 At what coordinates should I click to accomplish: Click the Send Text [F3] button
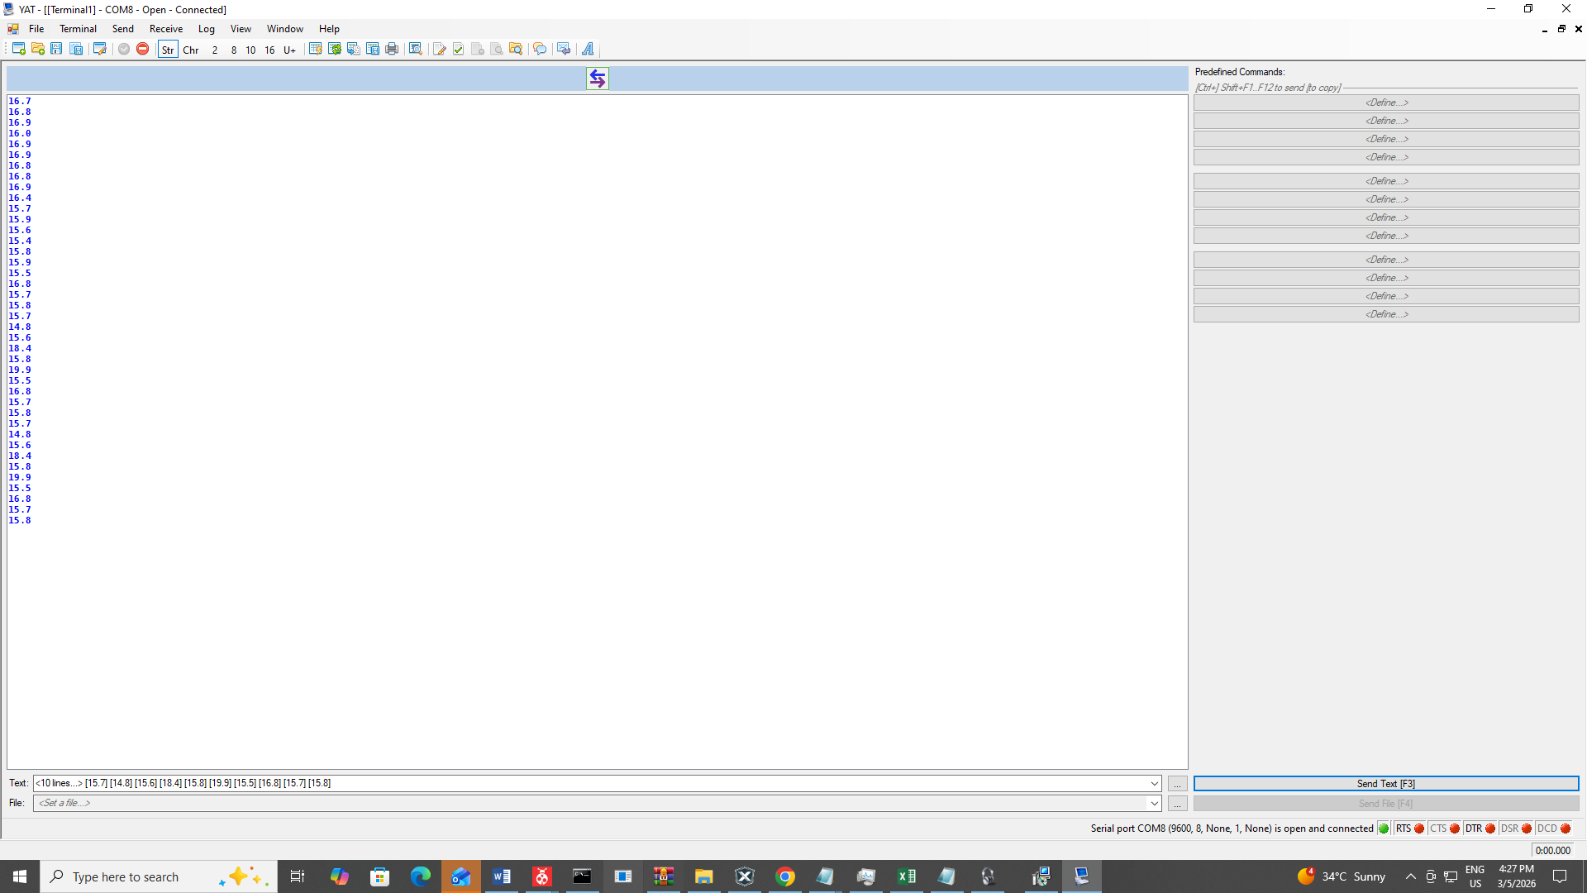coord(1385,783)
